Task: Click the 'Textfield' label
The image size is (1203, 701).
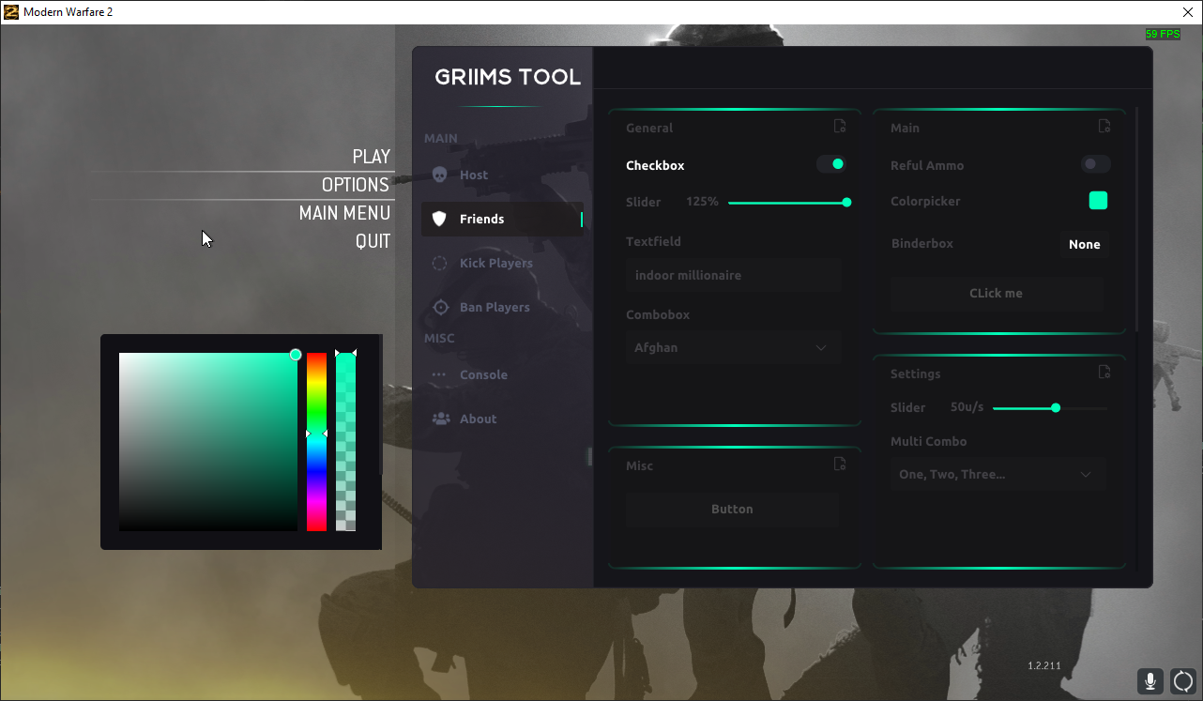Action: tap(653, 241)
